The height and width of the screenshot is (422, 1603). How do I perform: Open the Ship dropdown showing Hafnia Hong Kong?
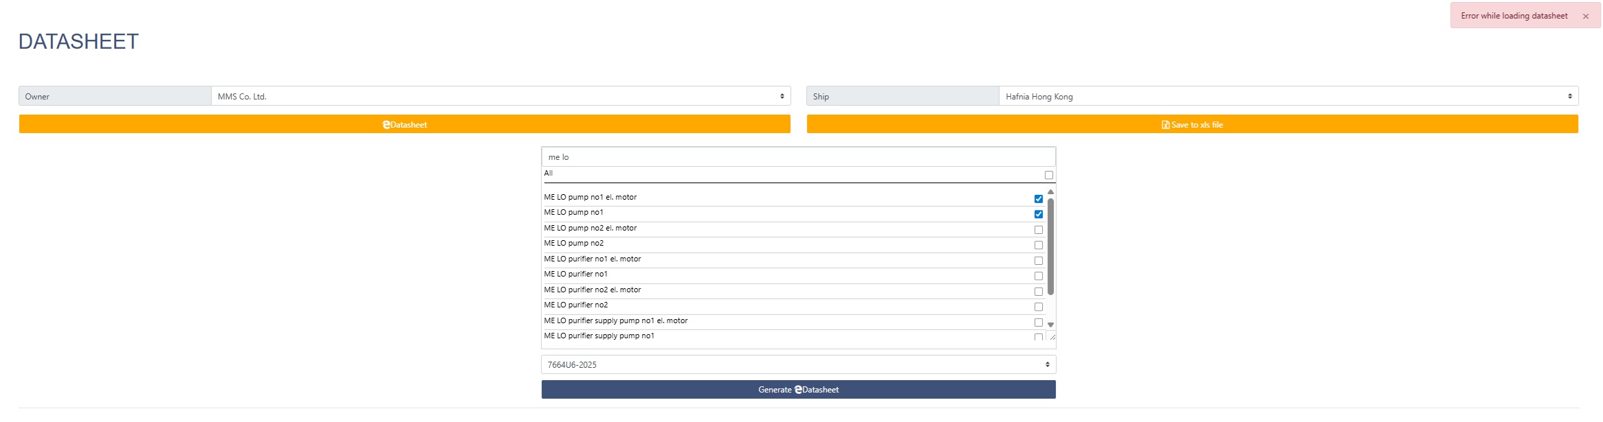click(1287, 96)
